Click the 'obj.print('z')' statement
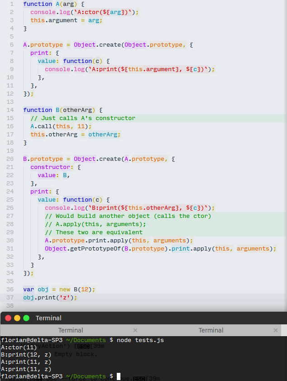Image resolution: width=287 pixels, height=381 pixels. point(50,298)
